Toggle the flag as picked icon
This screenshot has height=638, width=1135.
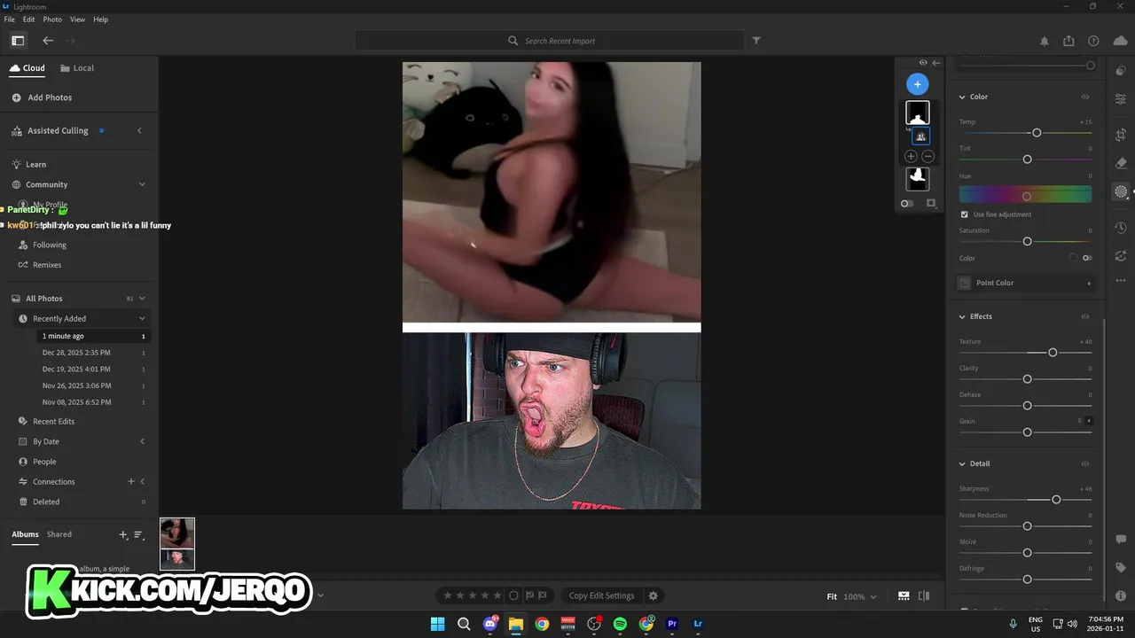tap(529, 595)
